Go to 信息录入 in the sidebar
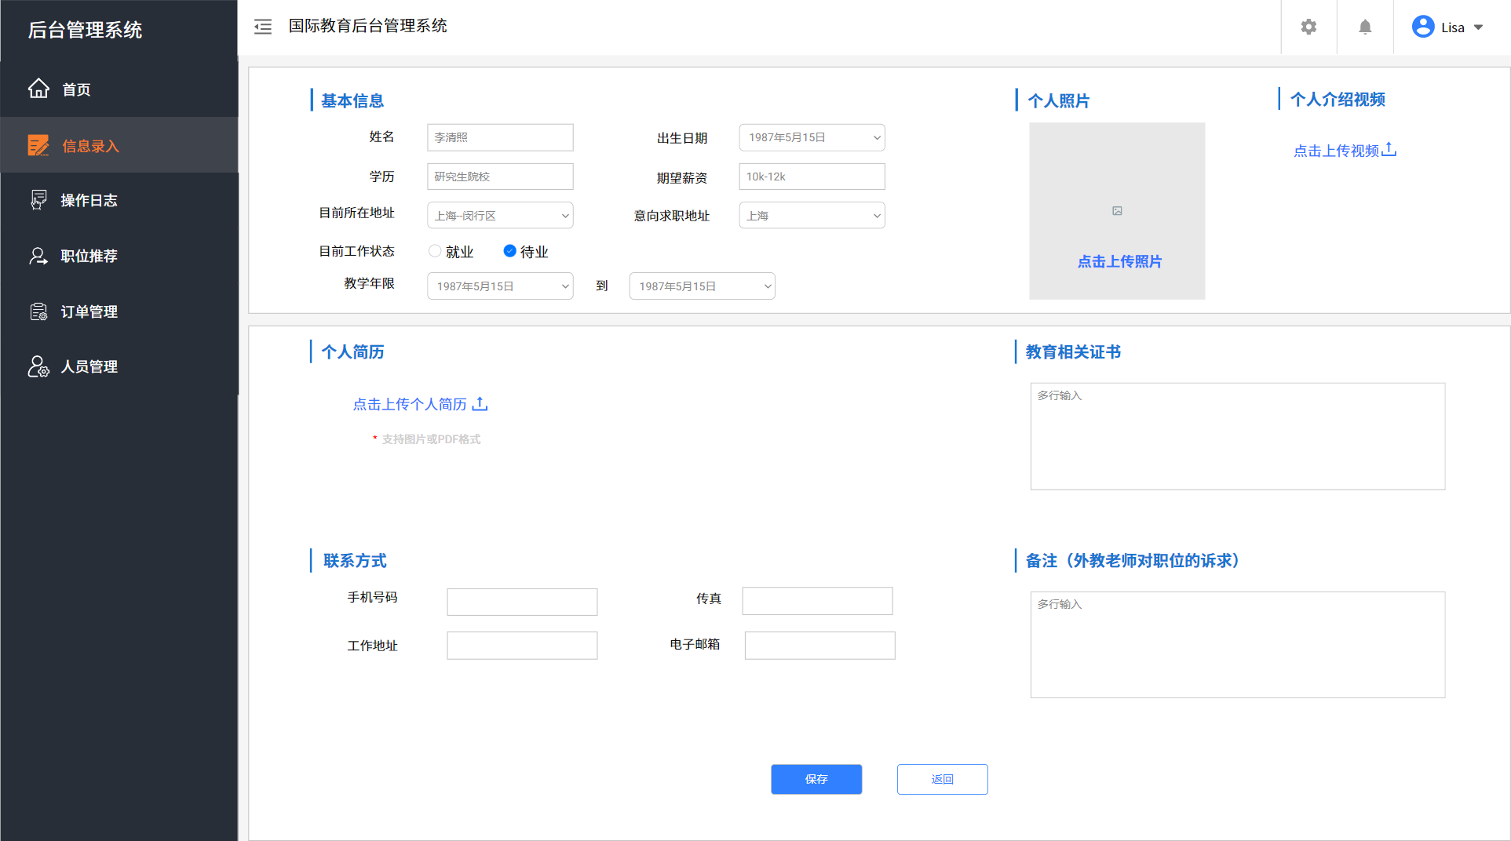 (90, 146)
